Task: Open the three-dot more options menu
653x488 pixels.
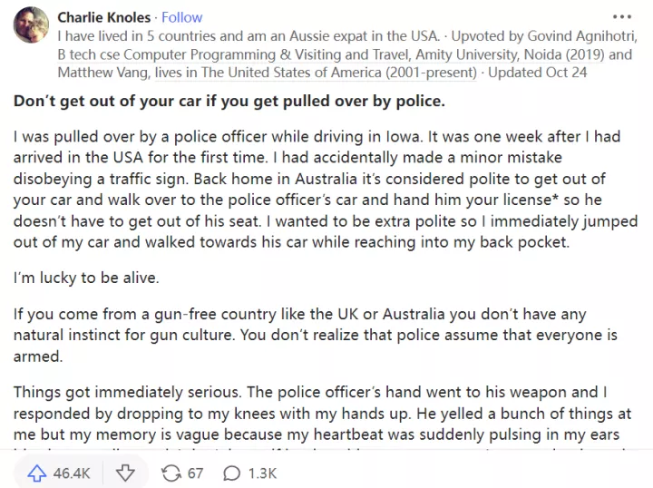Action: (x=621, y=17)
